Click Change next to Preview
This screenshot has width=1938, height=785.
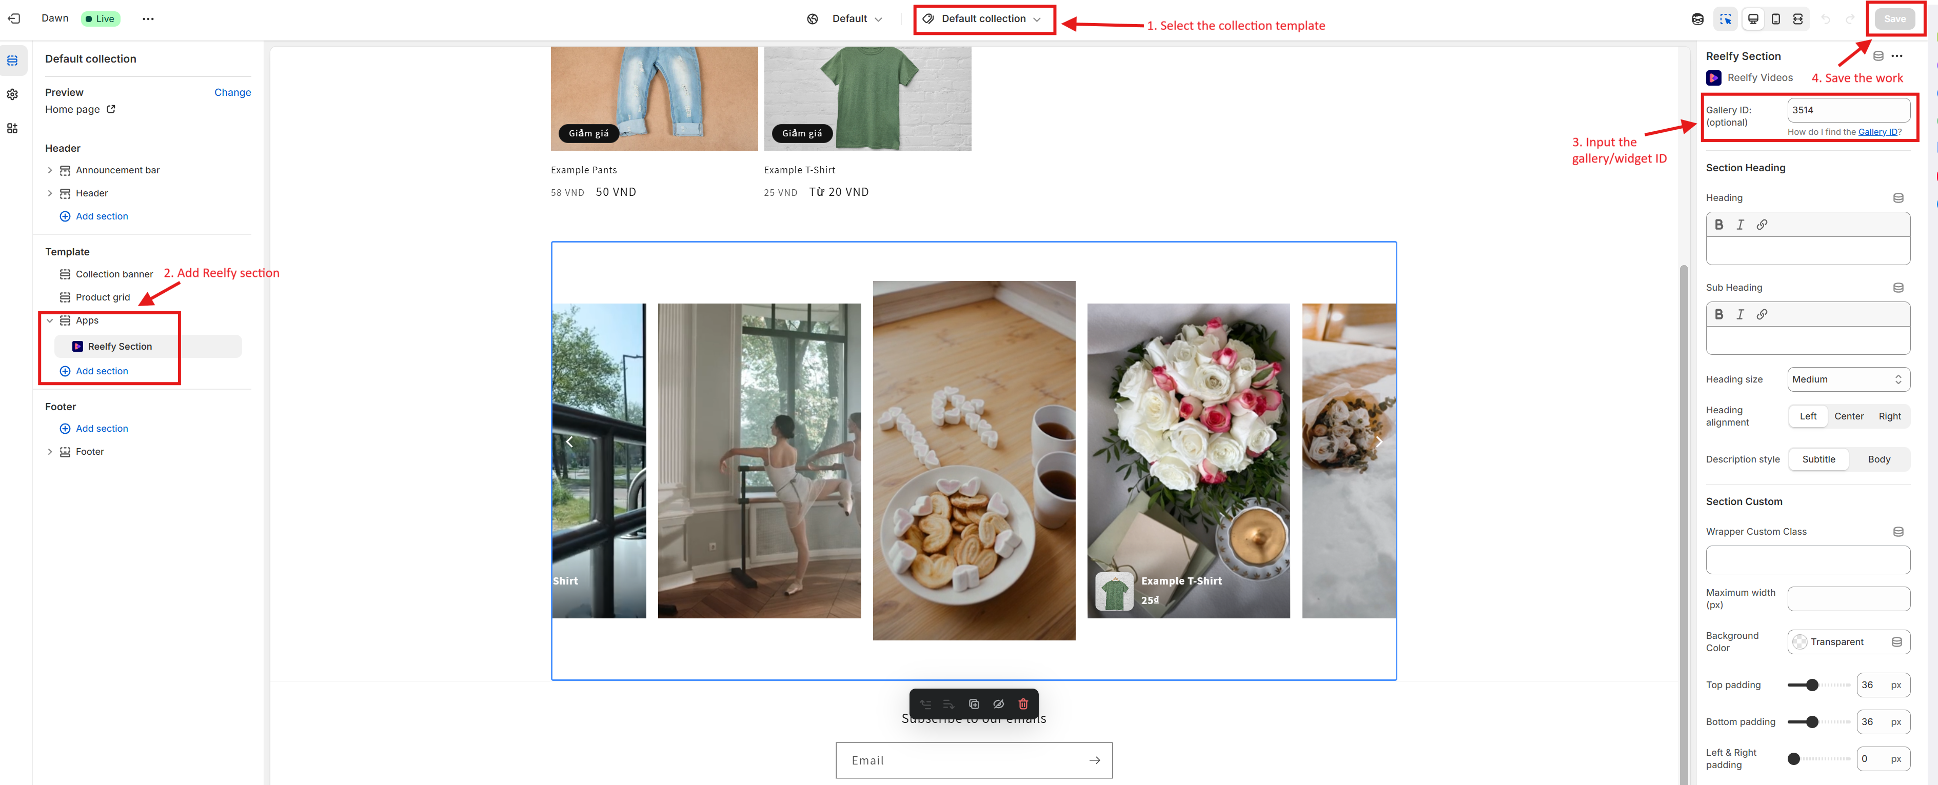click(232, 92)
